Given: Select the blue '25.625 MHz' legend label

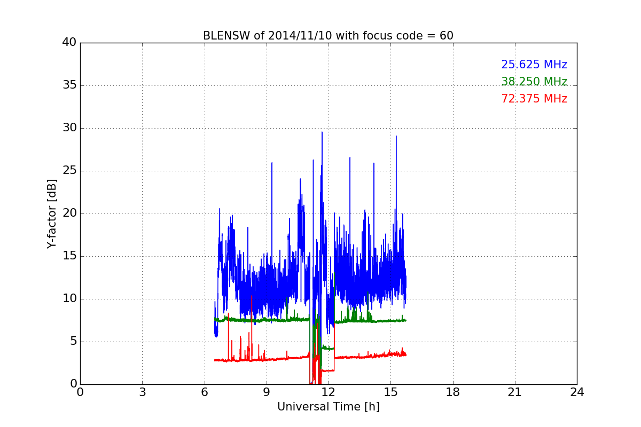Looking at the screenshot, I should pyautogui.click(x=534, y=65).
